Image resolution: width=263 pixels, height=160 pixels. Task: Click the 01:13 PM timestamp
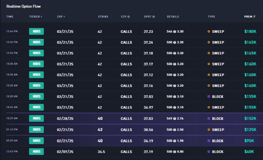12,130
